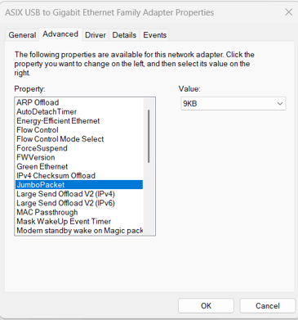The image size is (298, 320).
Task: Select the Flow Control property
Action: (79, 130)
